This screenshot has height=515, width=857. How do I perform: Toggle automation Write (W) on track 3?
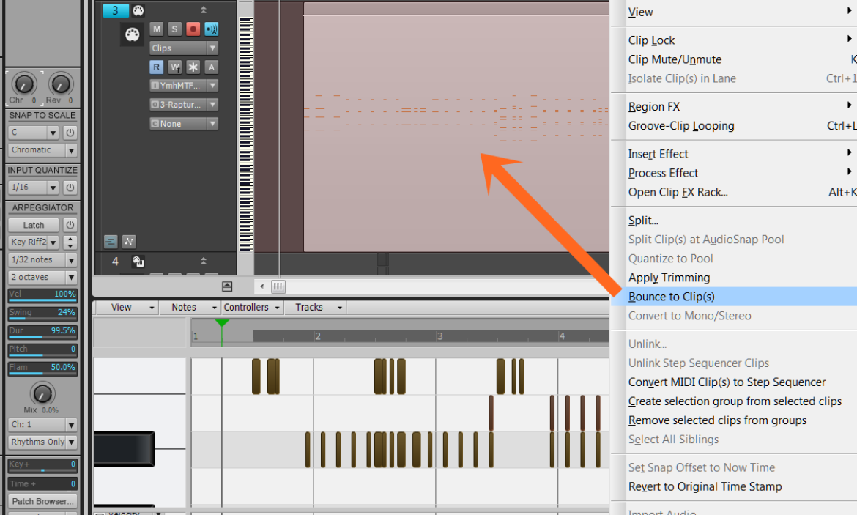tap(174, 67)
